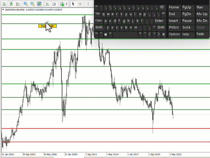Switch chart to line chart mode

(18, 4)
